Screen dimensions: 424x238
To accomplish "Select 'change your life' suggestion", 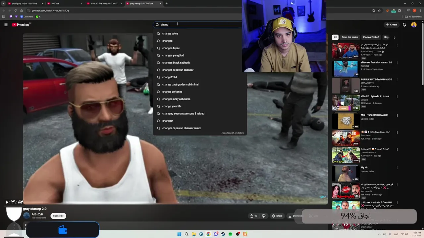I will point(199,106).
